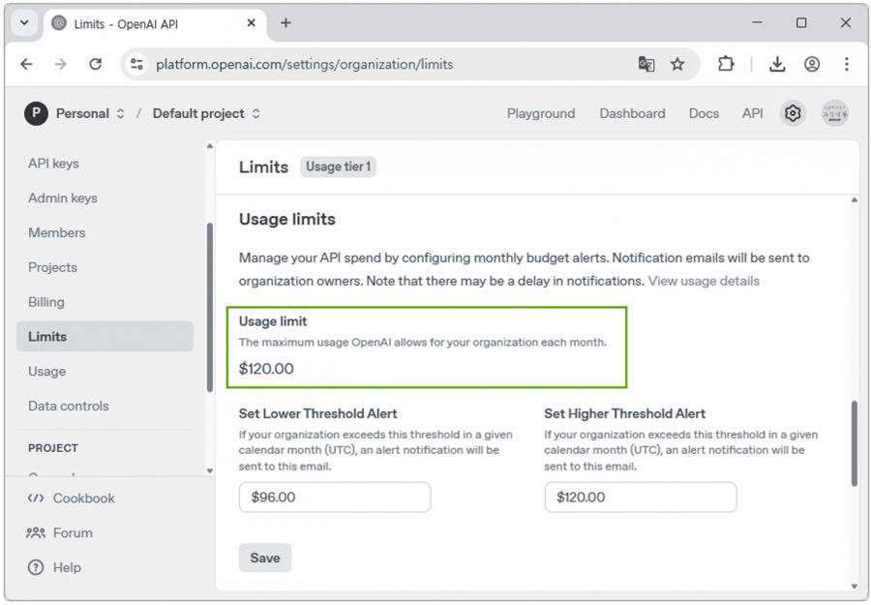Click the Chrome profile icon
Screen dimensions: 871x605
(x=812, y=65)
